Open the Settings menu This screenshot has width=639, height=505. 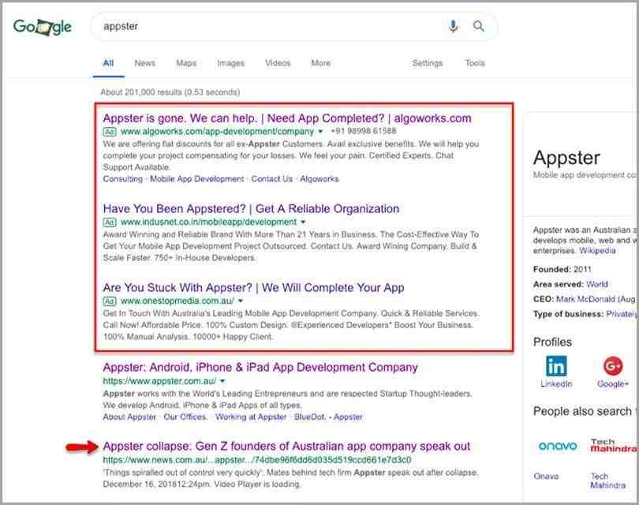(x=427, y=63)
